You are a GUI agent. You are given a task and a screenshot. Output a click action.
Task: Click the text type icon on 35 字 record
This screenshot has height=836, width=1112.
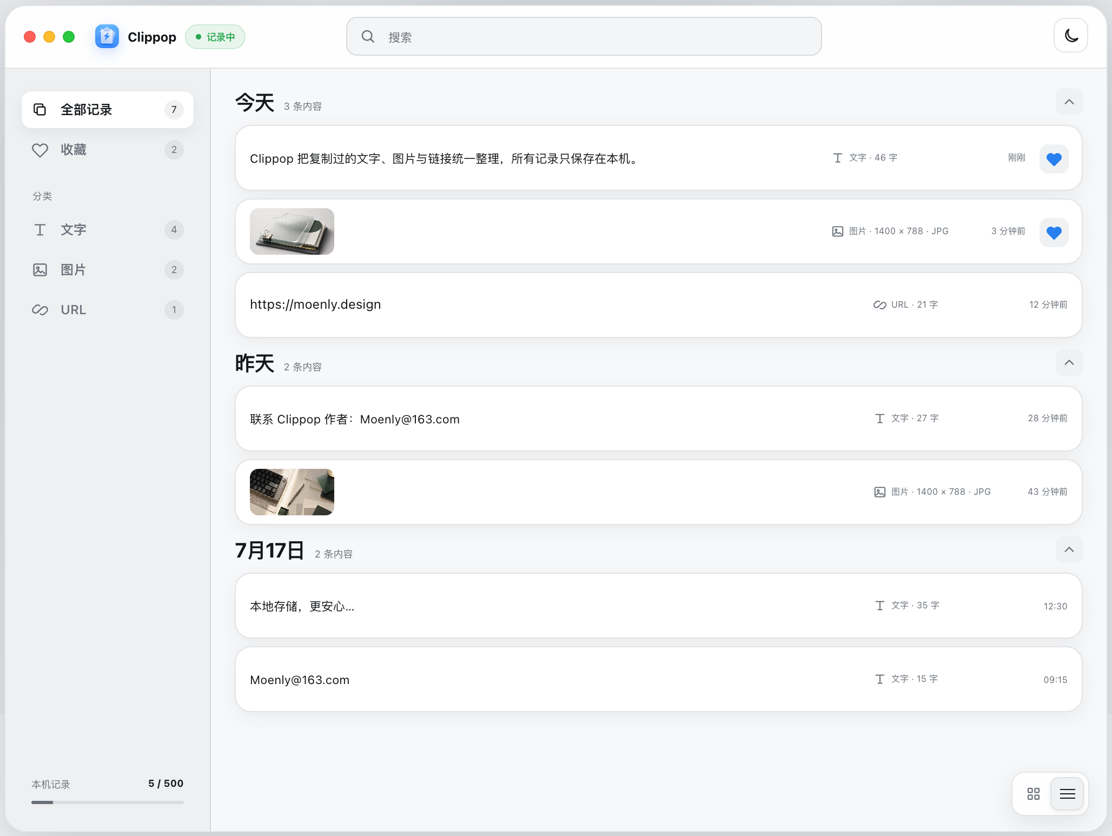879,606
